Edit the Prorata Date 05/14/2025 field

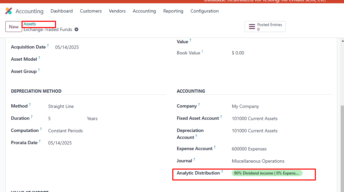[x=60, y=143]
